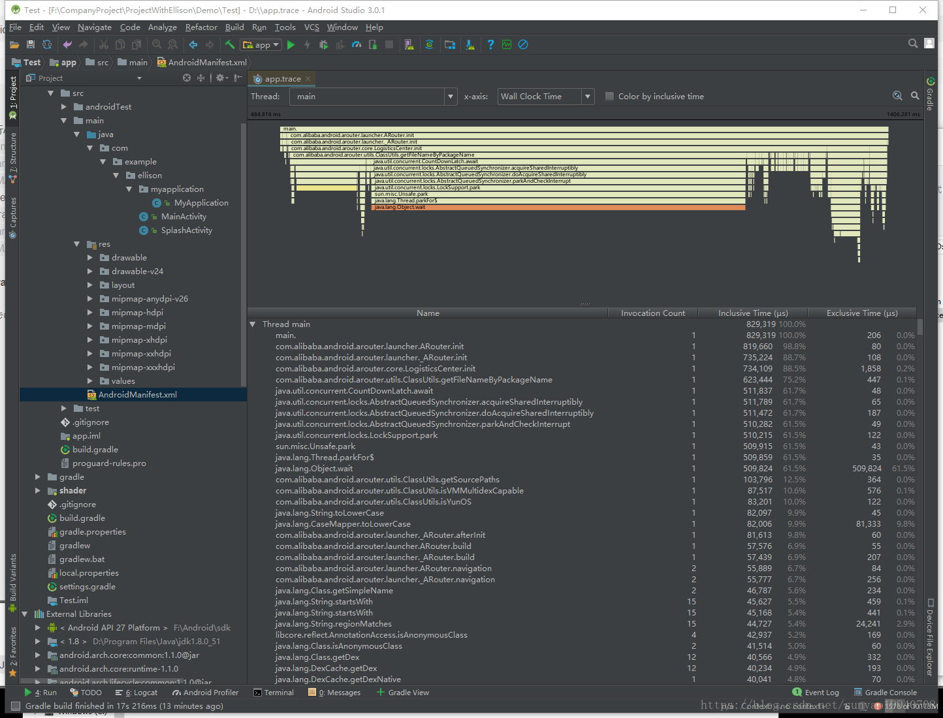This screenshot has width=943, height=718.
Task: Hide the Project panel with the arrow icon
Action: point(238,78)
